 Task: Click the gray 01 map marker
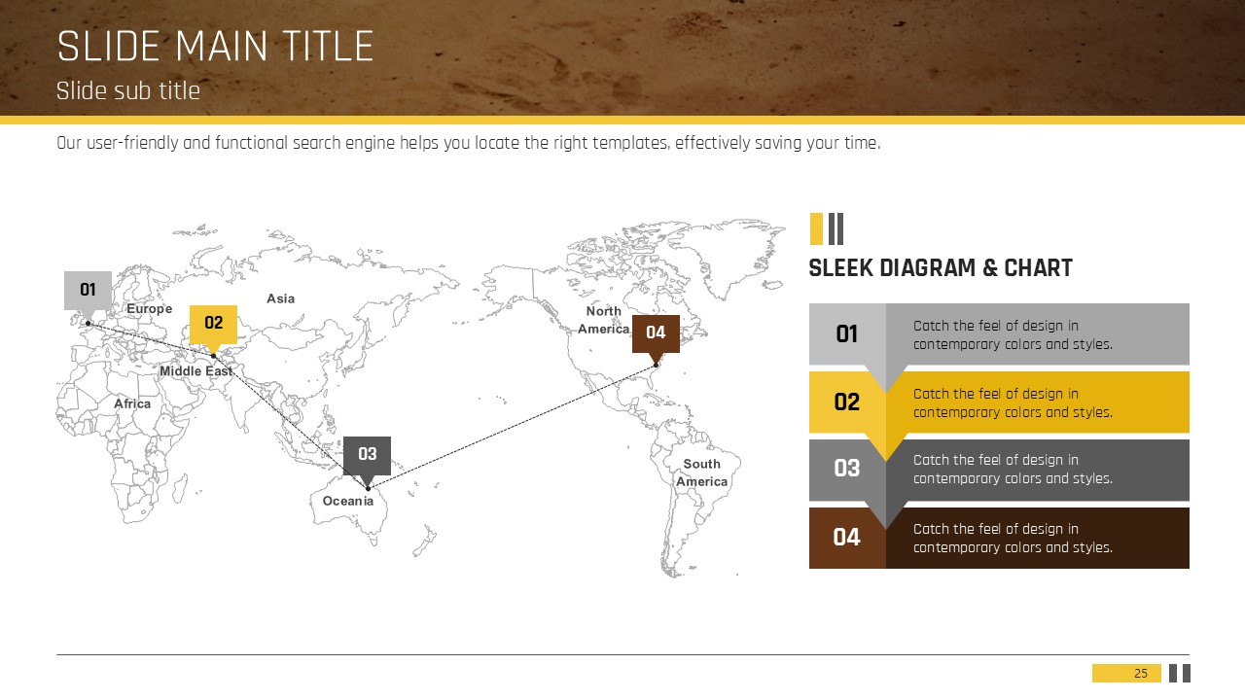click(x=88, y=290)
